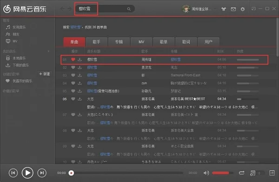Screen dimensions: 279x182
Task: Expand the My Music section chevron
Action: pos(48,51)
